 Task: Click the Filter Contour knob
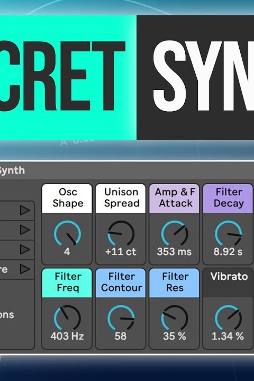tap(121, 318)
